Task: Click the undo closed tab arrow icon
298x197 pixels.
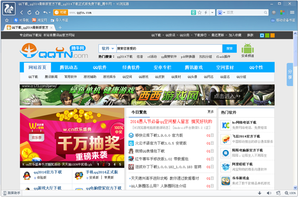Action: [45, 12]
